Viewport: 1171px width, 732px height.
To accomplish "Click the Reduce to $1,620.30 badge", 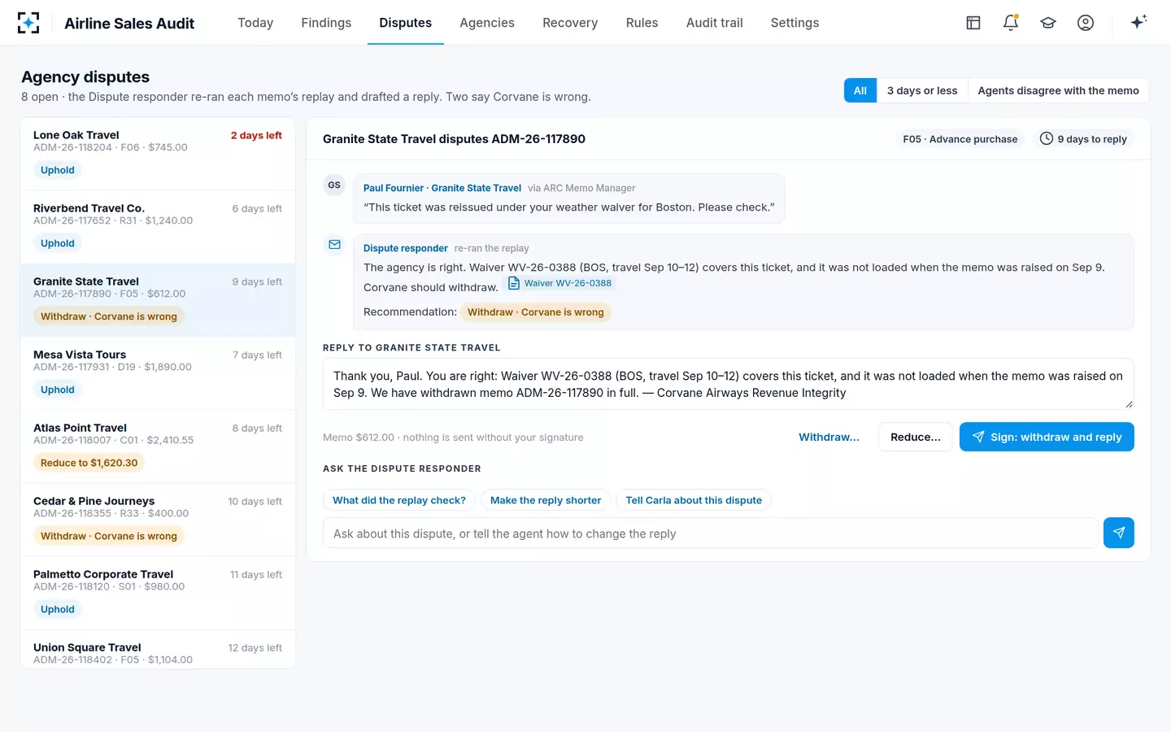I will (x=89, y=463).
